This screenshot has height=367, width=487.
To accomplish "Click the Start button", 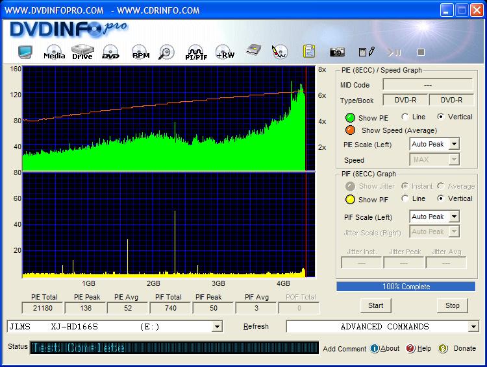I will tap(376, 305).
